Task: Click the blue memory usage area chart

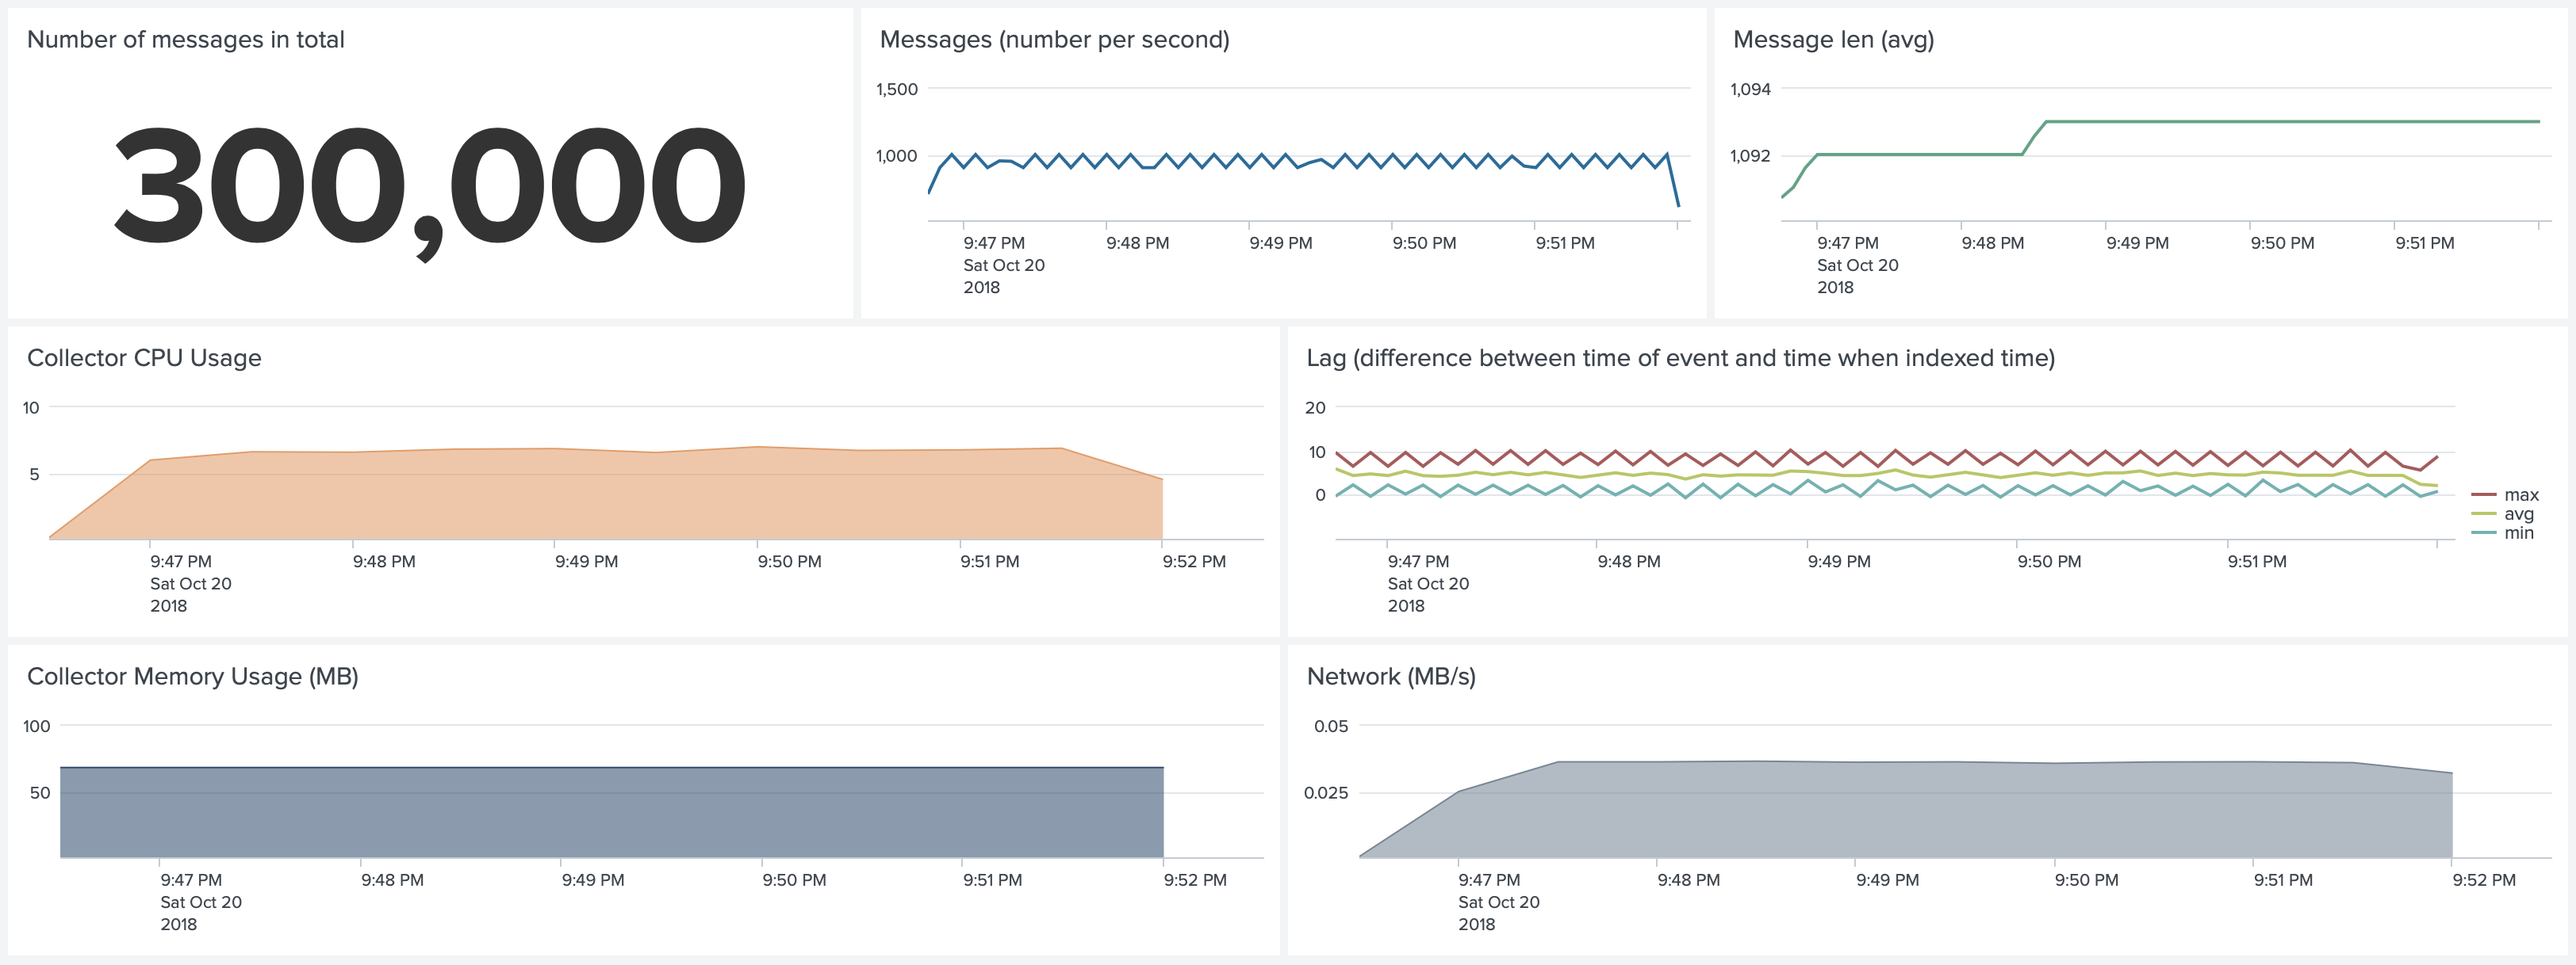Action: pyautogui.click(x=600, y=814)
